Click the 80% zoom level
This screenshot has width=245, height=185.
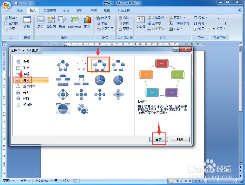point(198,181)
